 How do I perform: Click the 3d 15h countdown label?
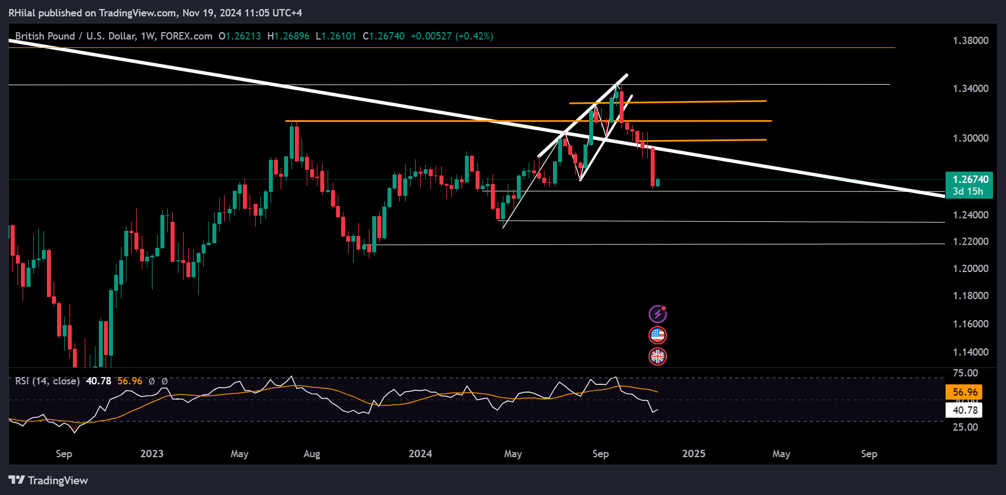tap(968, 191)
